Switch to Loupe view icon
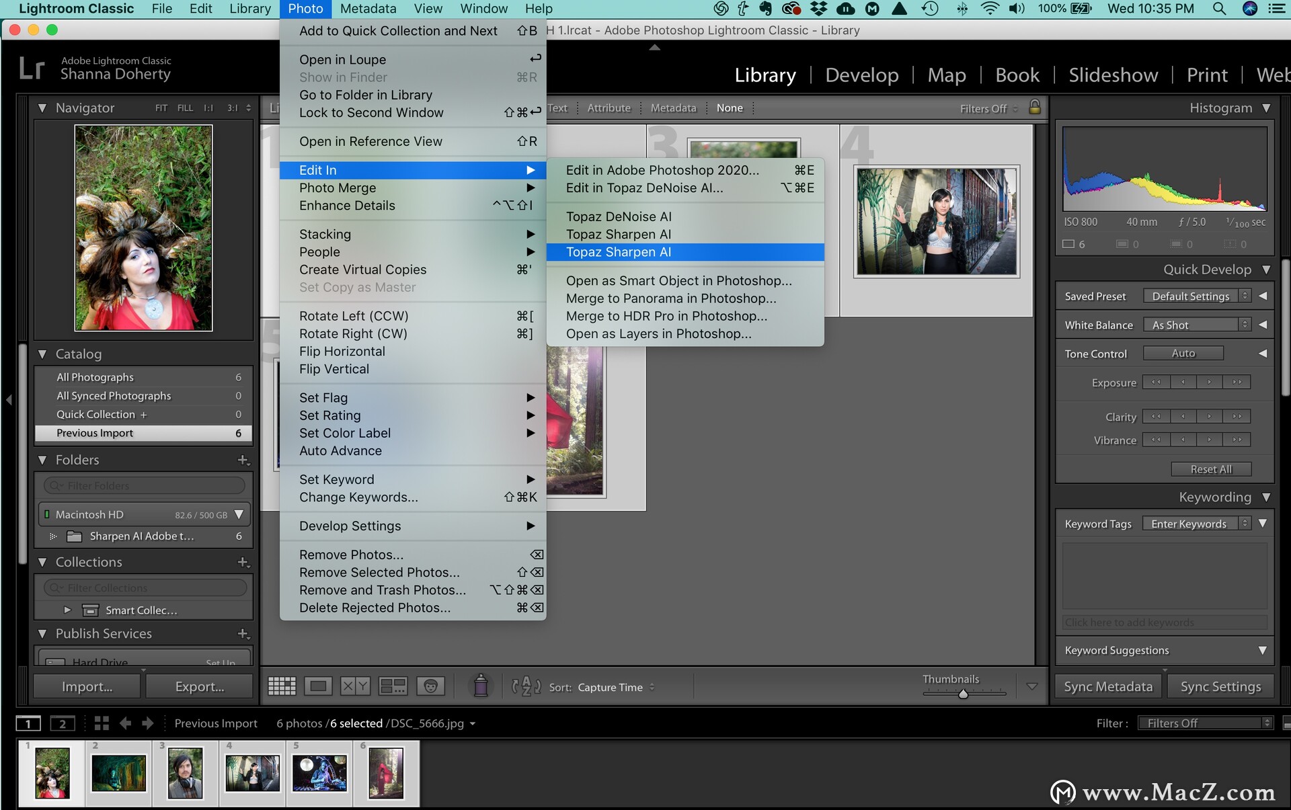The width and height of the screenshot is (1291, 810). (318, 686)
